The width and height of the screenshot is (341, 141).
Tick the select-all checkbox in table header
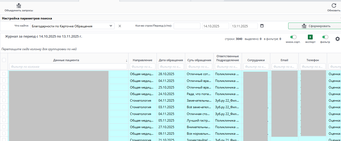[4, 60]
